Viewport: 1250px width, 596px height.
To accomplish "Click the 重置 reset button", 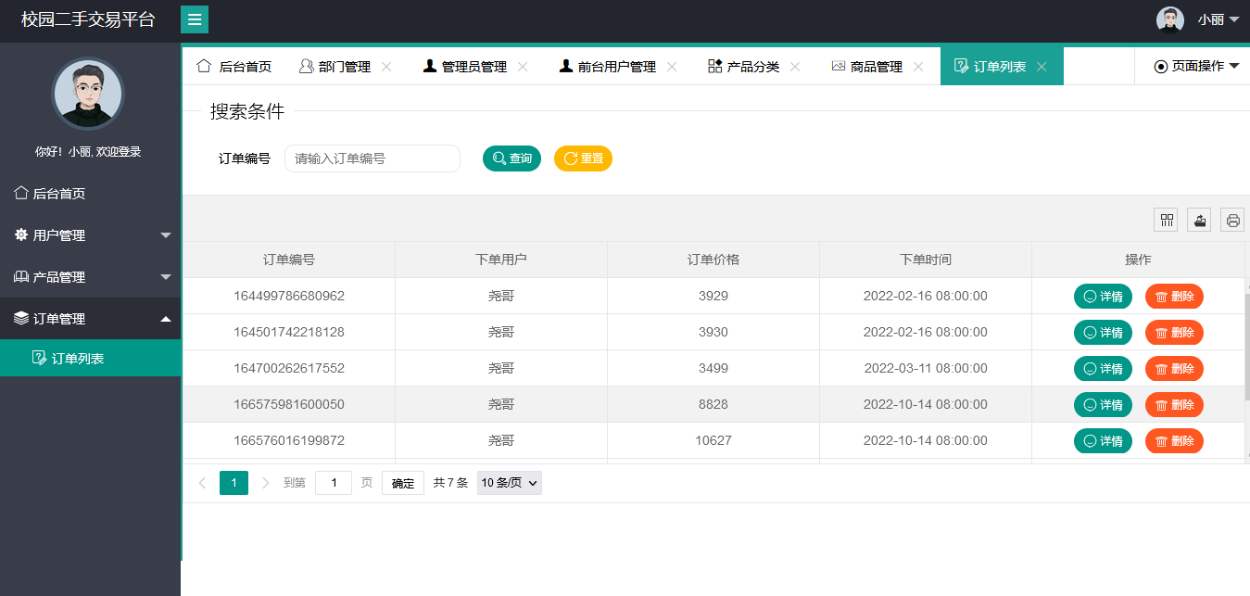I will 583,159.
